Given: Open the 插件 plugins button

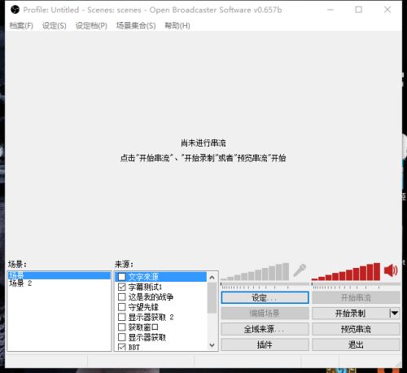Looking at the screenshot, I should pyautogui.click(x=265, y=344).
